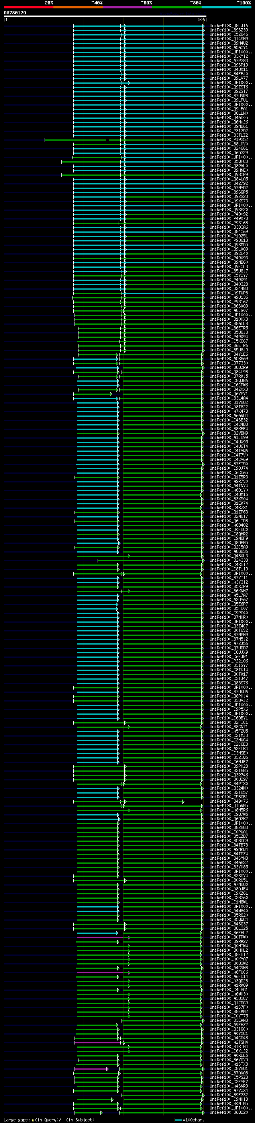Open hit UniRef100_Q8LJT6
This screenshot has width=255, height=1123.
point(229,26)
